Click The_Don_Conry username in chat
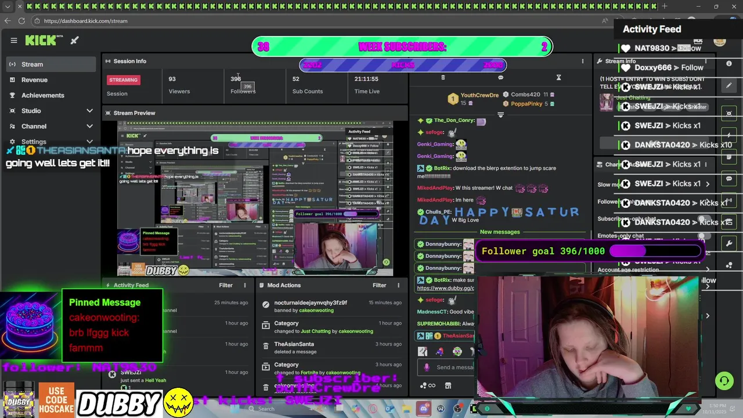This screenshot has width=743, height=418. pos(455,120)
